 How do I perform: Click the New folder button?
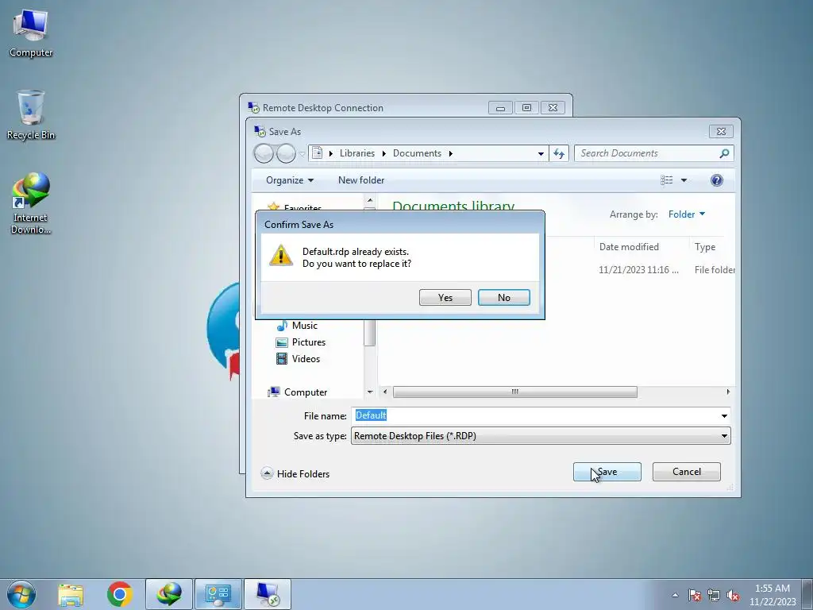coord(361,180)
